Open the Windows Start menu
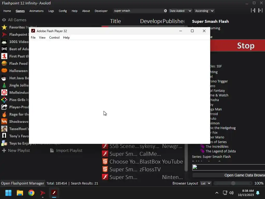The image size is (265, 199). 8,193
